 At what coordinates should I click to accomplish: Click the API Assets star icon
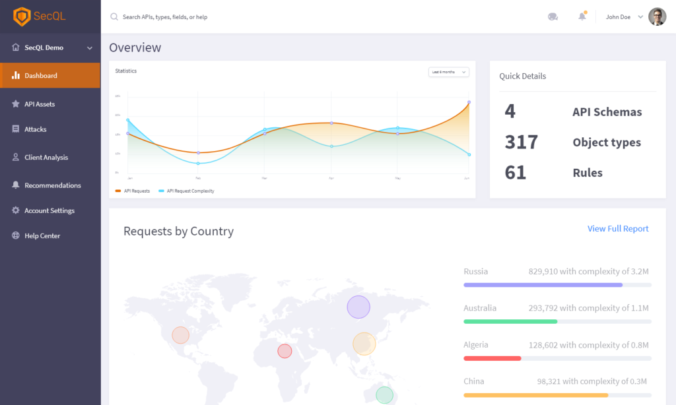click(x=16, y=104)
